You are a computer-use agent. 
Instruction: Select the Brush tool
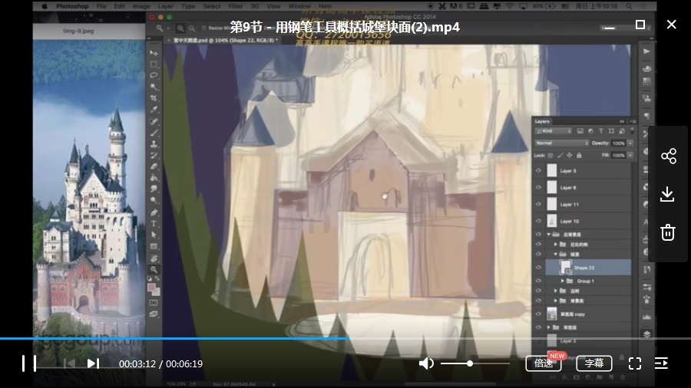[x=154, y=133]
